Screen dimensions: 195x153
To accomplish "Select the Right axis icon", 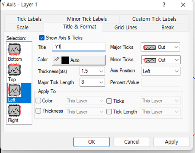I will 14,111.
